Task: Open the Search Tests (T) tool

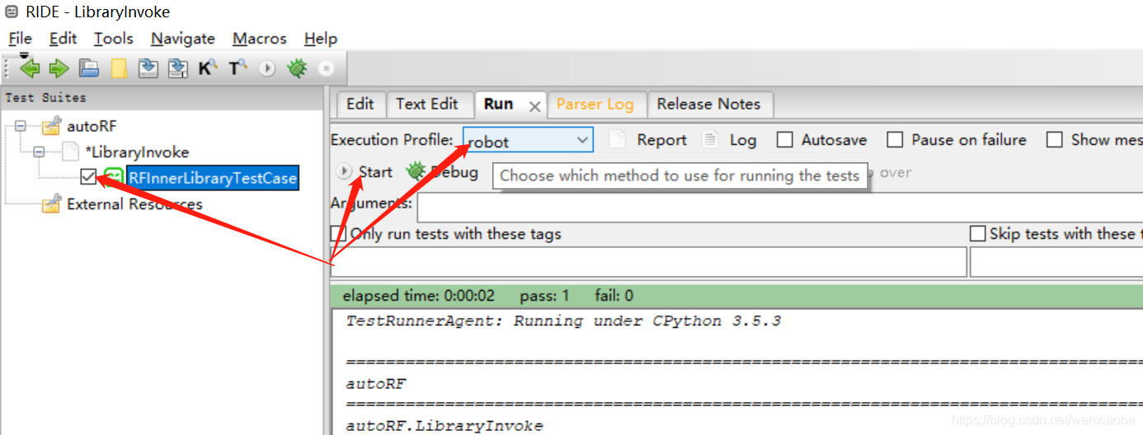Action: pyautogui.click(x=238, y=68)
